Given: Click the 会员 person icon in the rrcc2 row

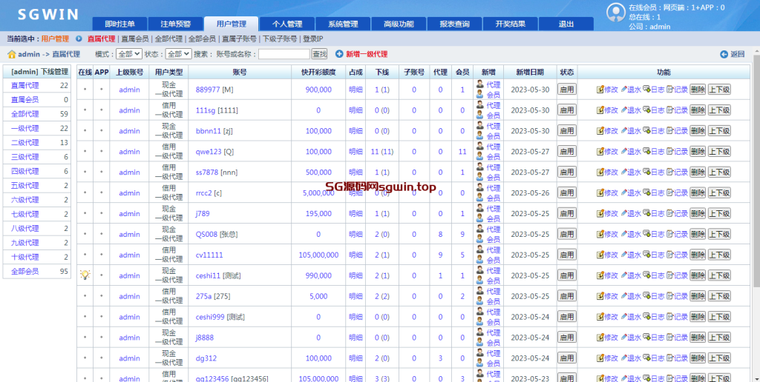Looking at the screenshot, I should [x=480, y=198].
